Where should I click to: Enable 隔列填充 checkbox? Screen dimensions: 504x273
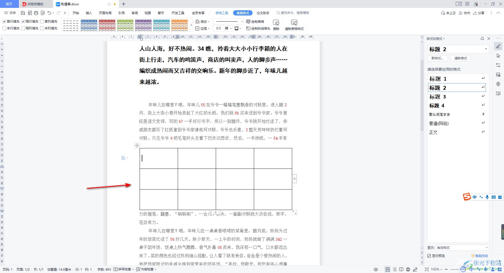pos(23,28)
